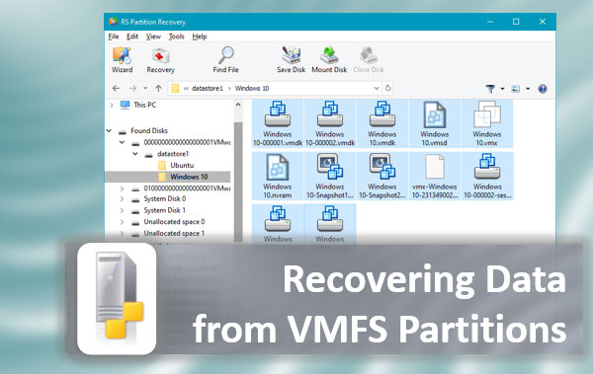Click Windows 10 in the breadcrumb path

pos(252,89)
